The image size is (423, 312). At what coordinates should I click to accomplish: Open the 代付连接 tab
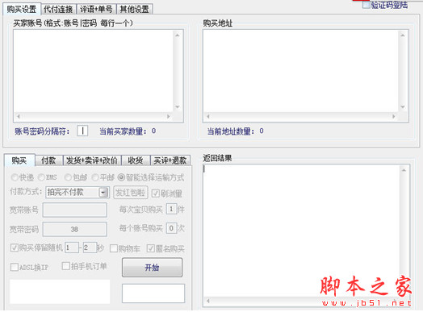click(58, 10)
